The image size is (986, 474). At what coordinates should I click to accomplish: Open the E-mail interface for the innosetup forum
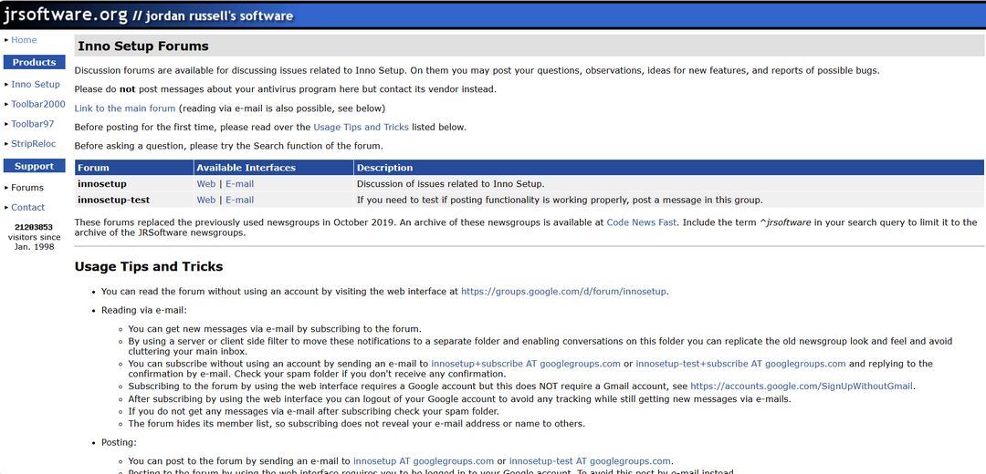[x=239, y=184]
